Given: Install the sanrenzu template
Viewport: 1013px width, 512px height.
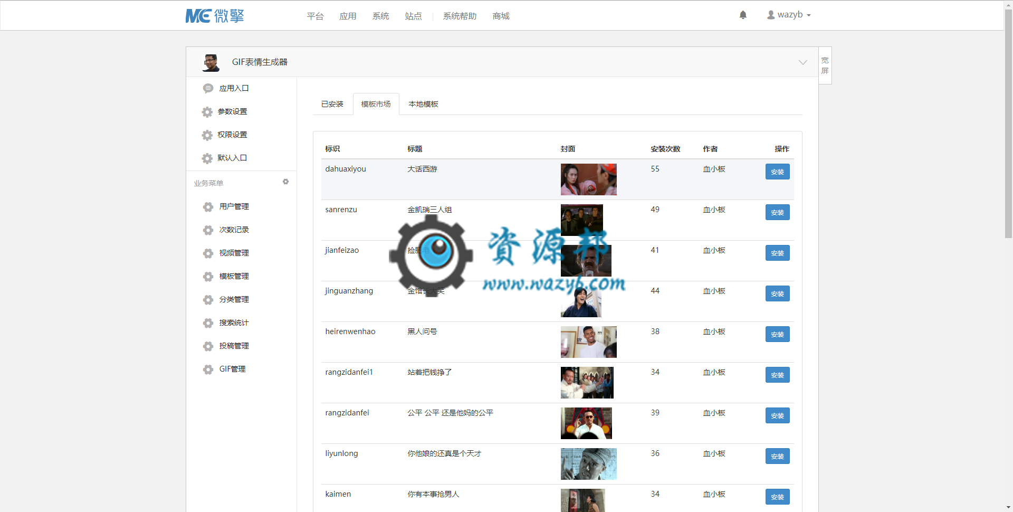Looking at the screenshot, I should (777, 212).
